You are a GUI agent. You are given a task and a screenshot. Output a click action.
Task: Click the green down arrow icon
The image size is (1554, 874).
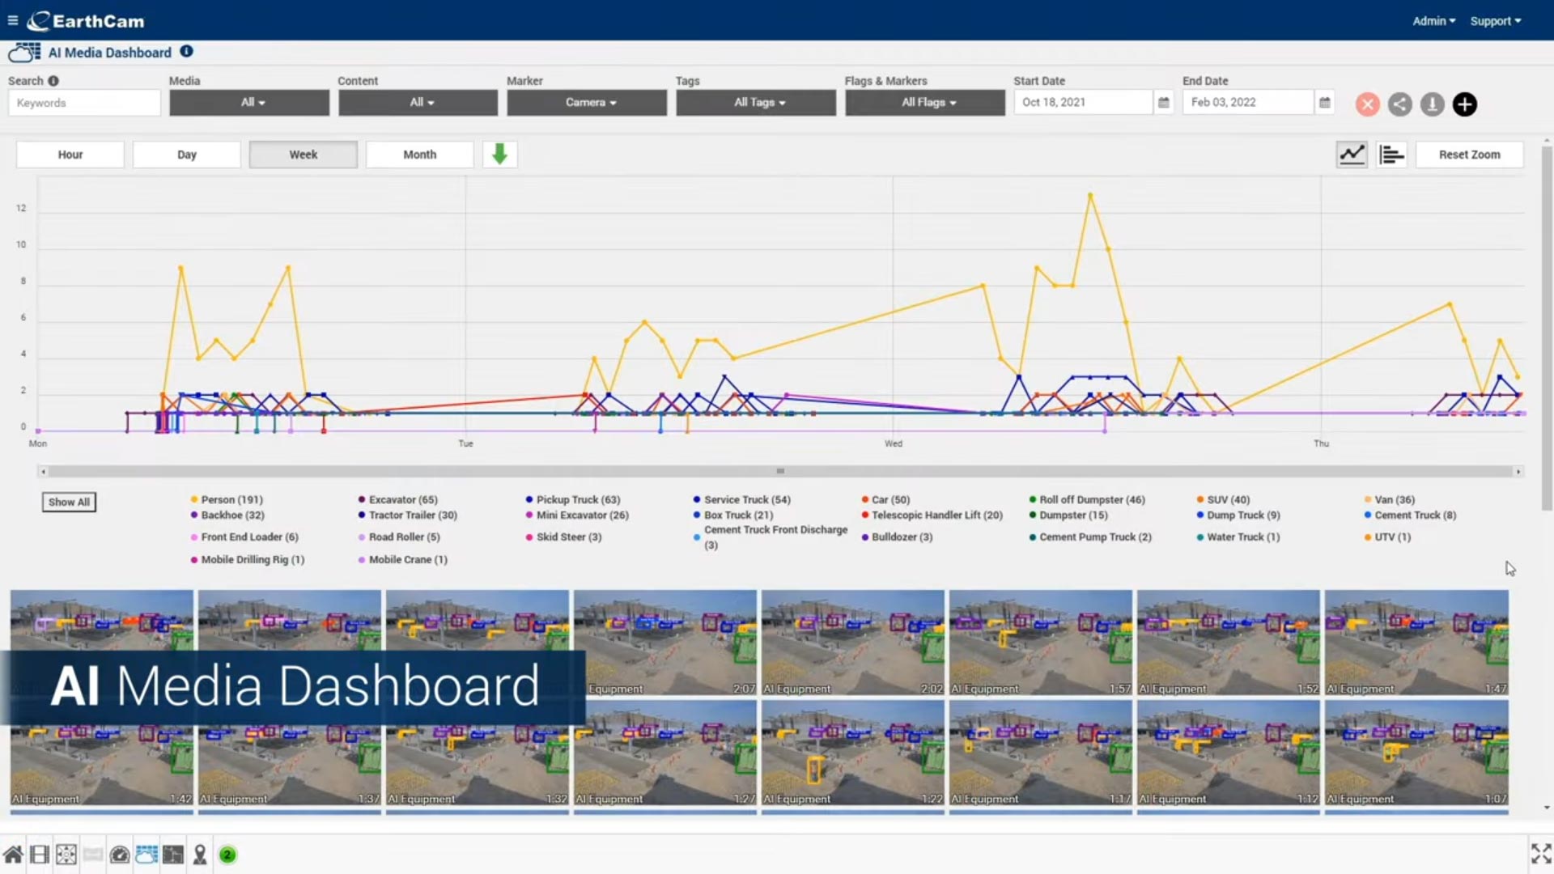coord(499,154)
